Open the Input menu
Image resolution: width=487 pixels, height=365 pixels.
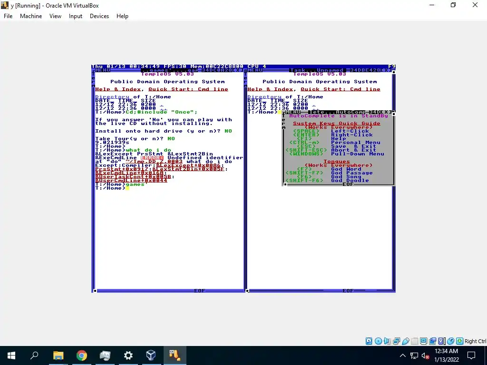point(76,16)
